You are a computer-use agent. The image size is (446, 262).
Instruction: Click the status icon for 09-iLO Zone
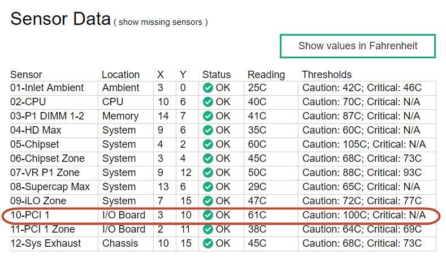coord(207,201)
